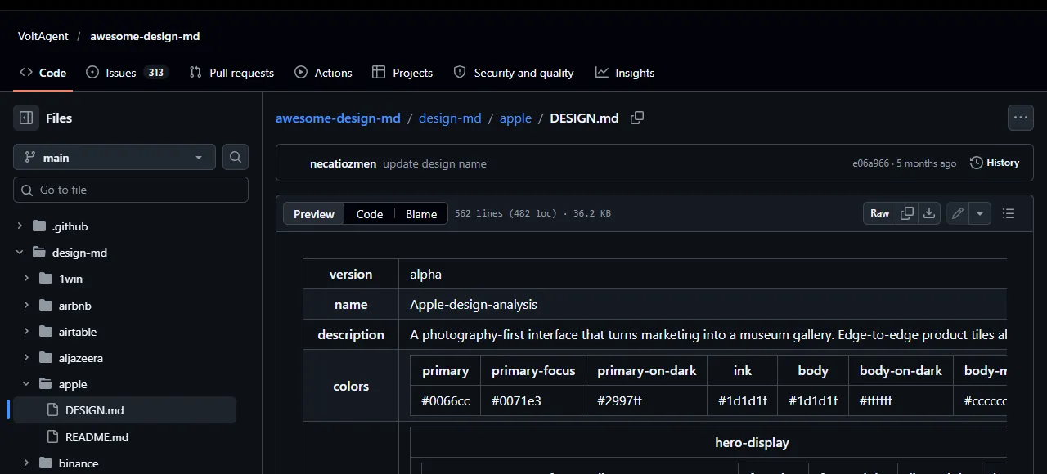The height and width of the screenshot is (474, 1047).
Task: Click the Actions play icon
Action: click(x=301, y=73)
